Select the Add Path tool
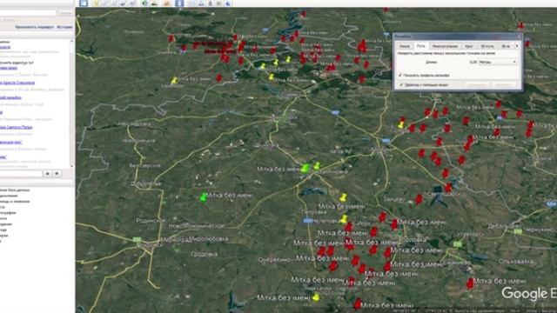Viewport: 557px width, 313px height. click(x=114, y=3)
